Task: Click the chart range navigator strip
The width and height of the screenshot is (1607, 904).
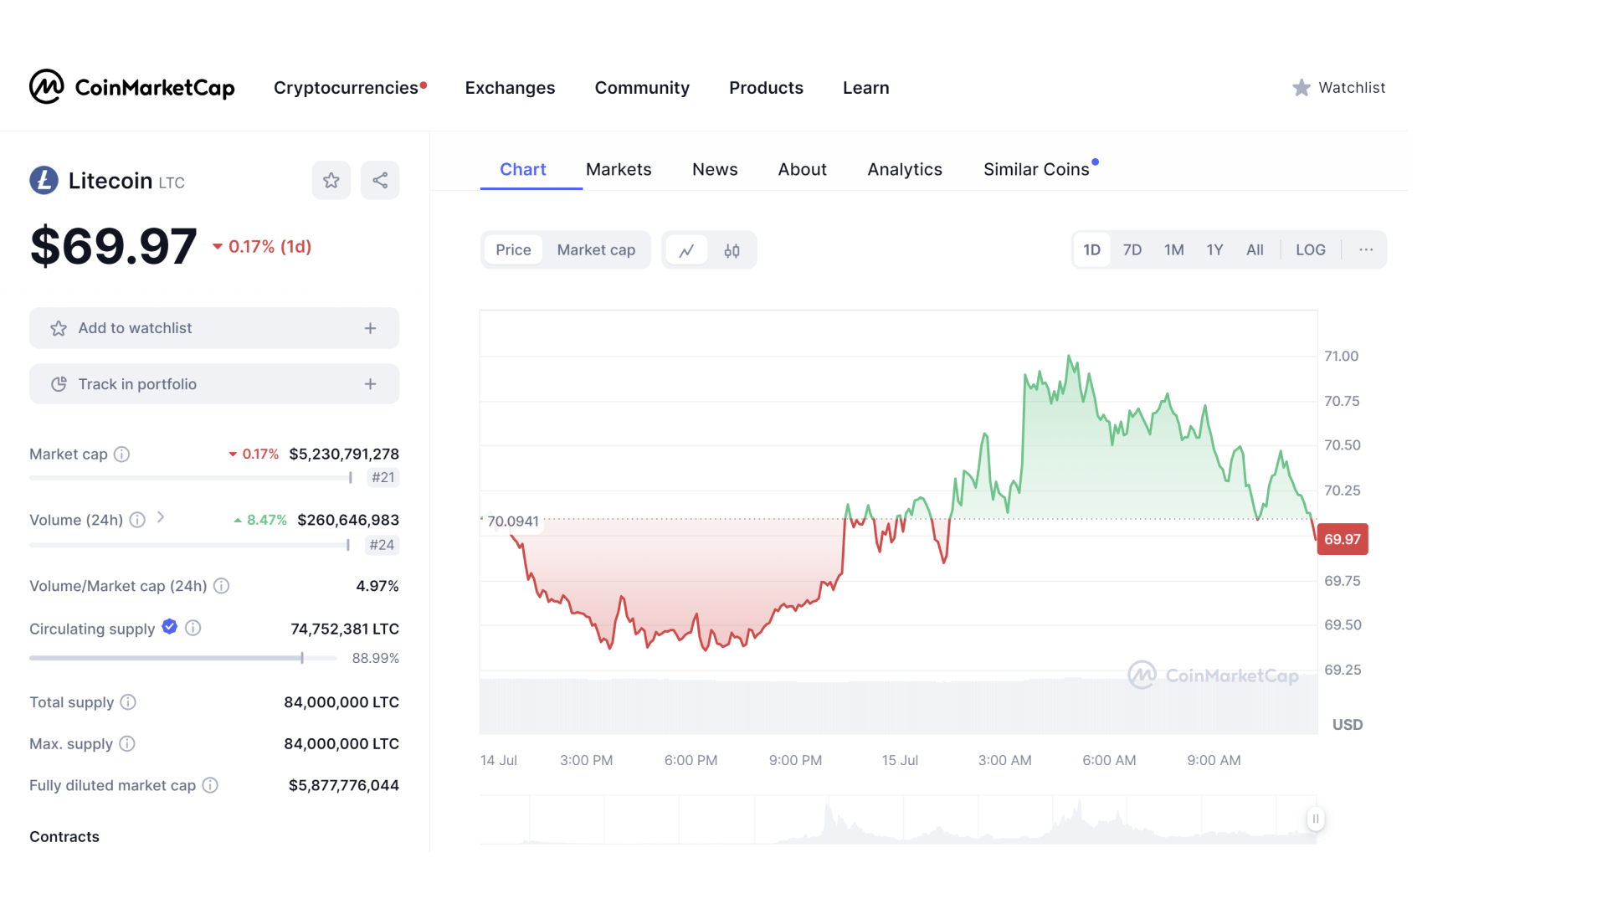Action: pos(898,819)
